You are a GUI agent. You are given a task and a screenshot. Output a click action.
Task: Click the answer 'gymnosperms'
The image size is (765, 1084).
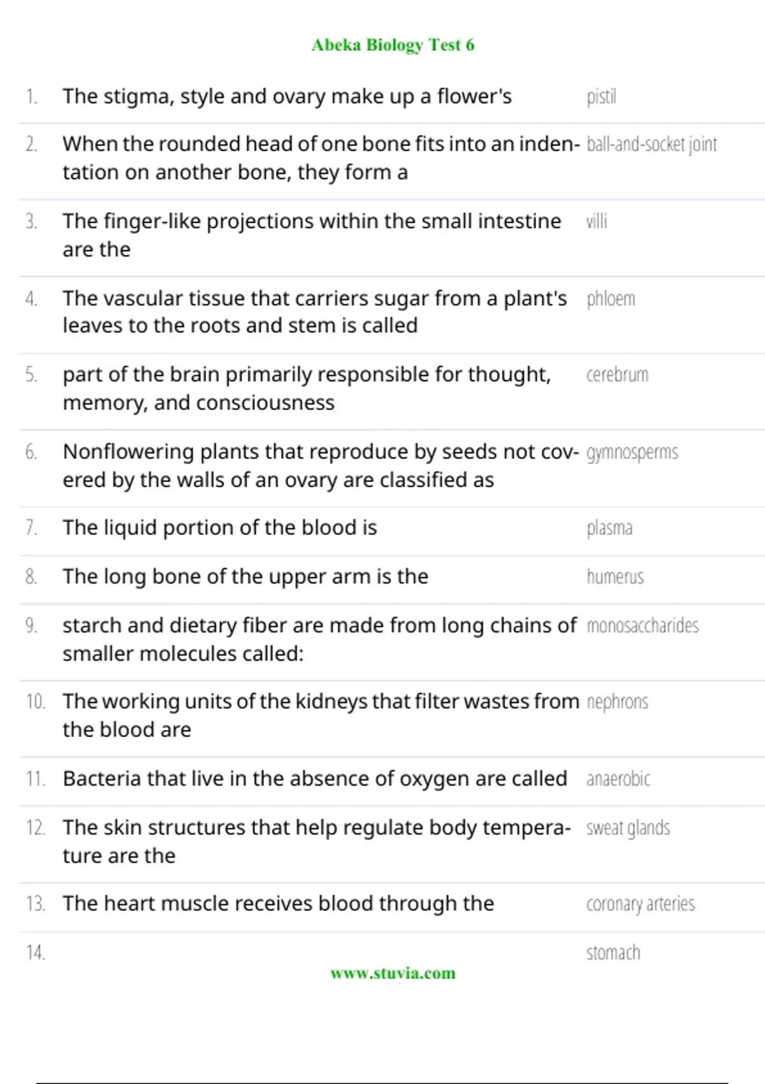[632, 452]
